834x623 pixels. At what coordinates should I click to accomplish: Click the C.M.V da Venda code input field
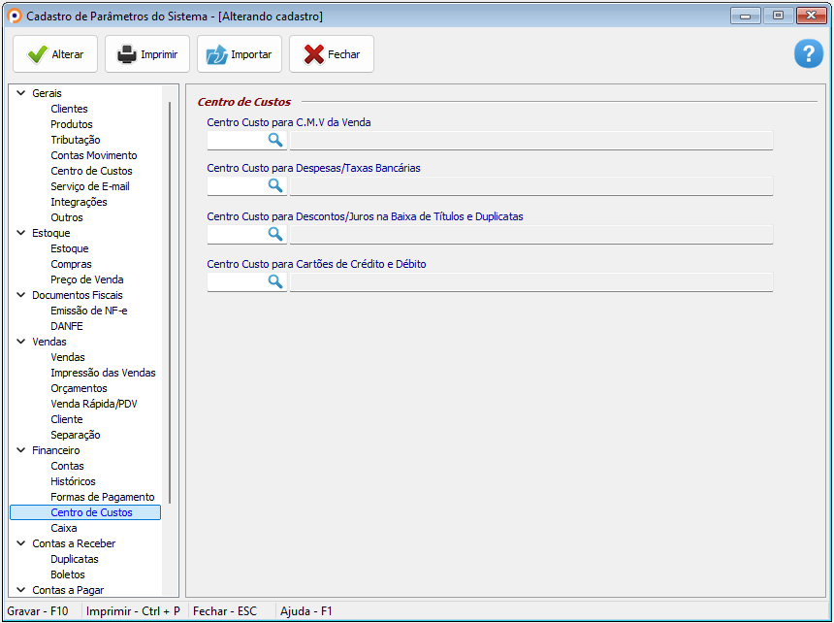[236, 141]
